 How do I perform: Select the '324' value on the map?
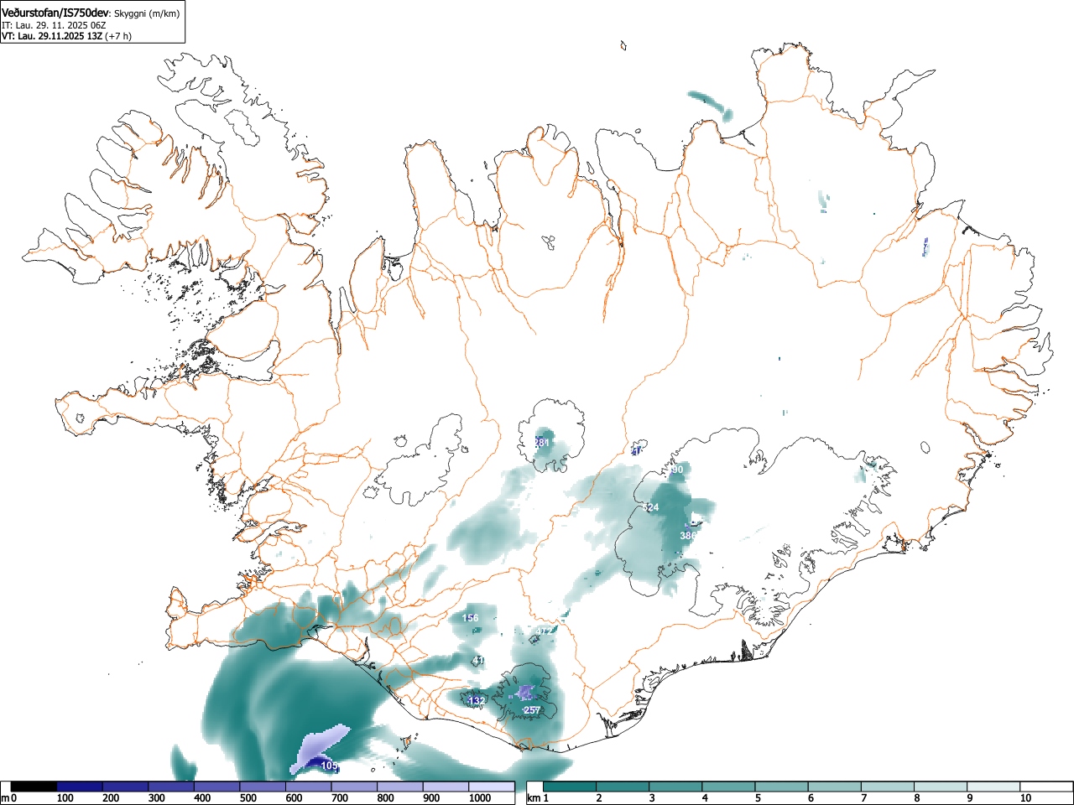[651, 508]
